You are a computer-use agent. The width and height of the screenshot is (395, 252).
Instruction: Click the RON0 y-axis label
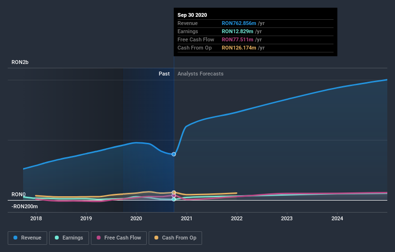[x=18, y=194]
